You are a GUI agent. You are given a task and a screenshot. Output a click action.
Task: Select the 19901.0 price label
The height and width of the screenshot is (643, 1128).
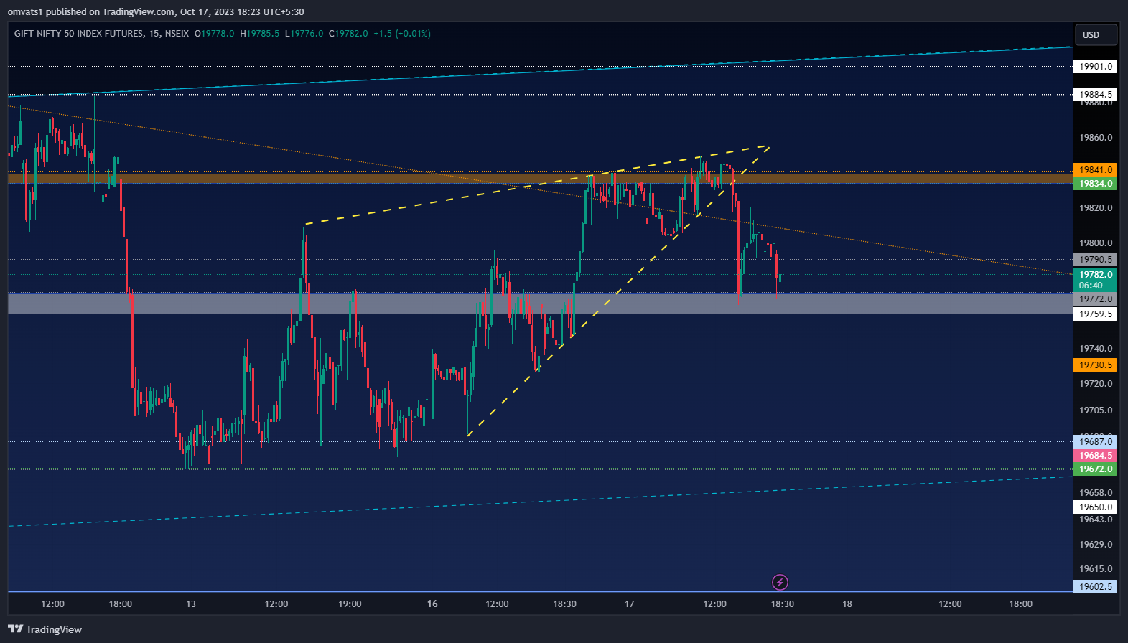1095,66
